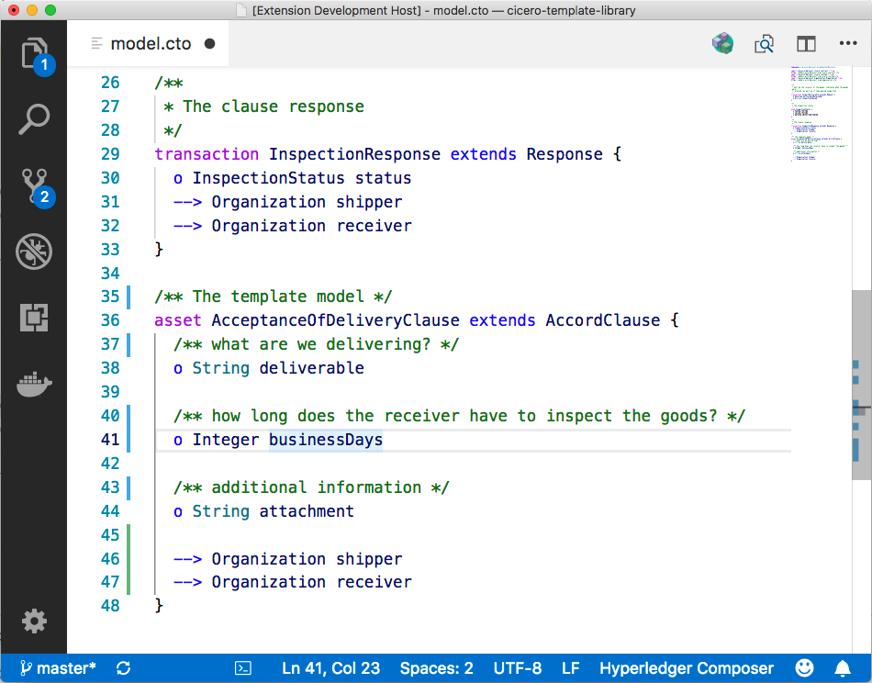Click the extends keyword on line 29
Screen dimensions: 872x683
[x=483, y=154]
